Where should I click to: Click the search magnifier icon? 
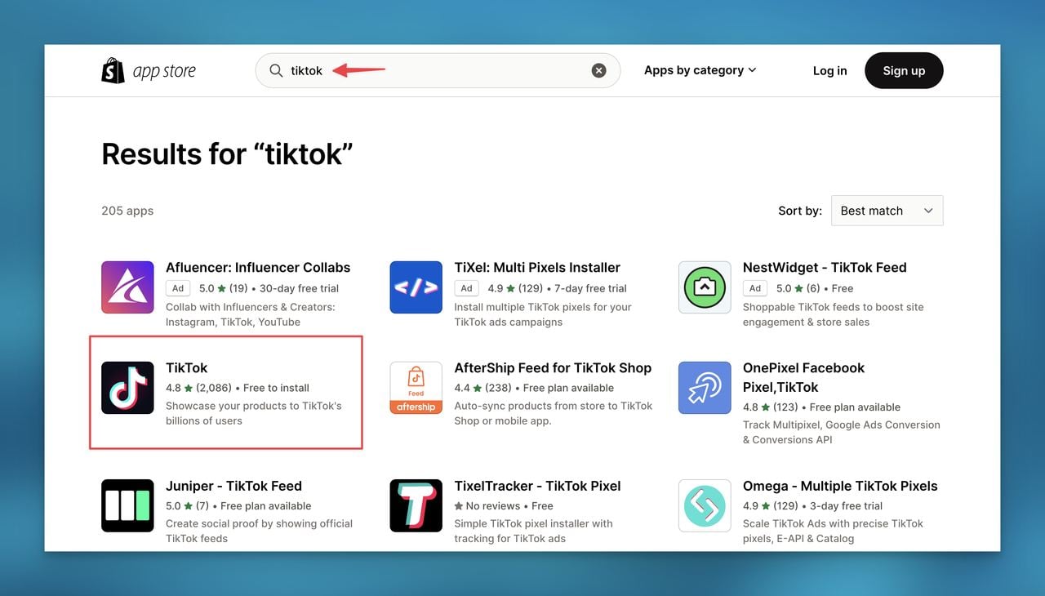pos(276,70)
